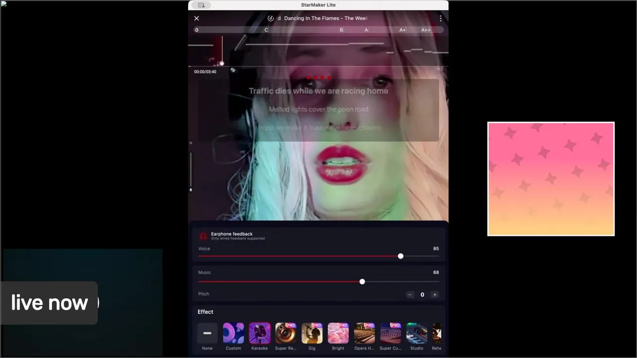Click the pink star-pattern thumbnail

coord(551,179)
